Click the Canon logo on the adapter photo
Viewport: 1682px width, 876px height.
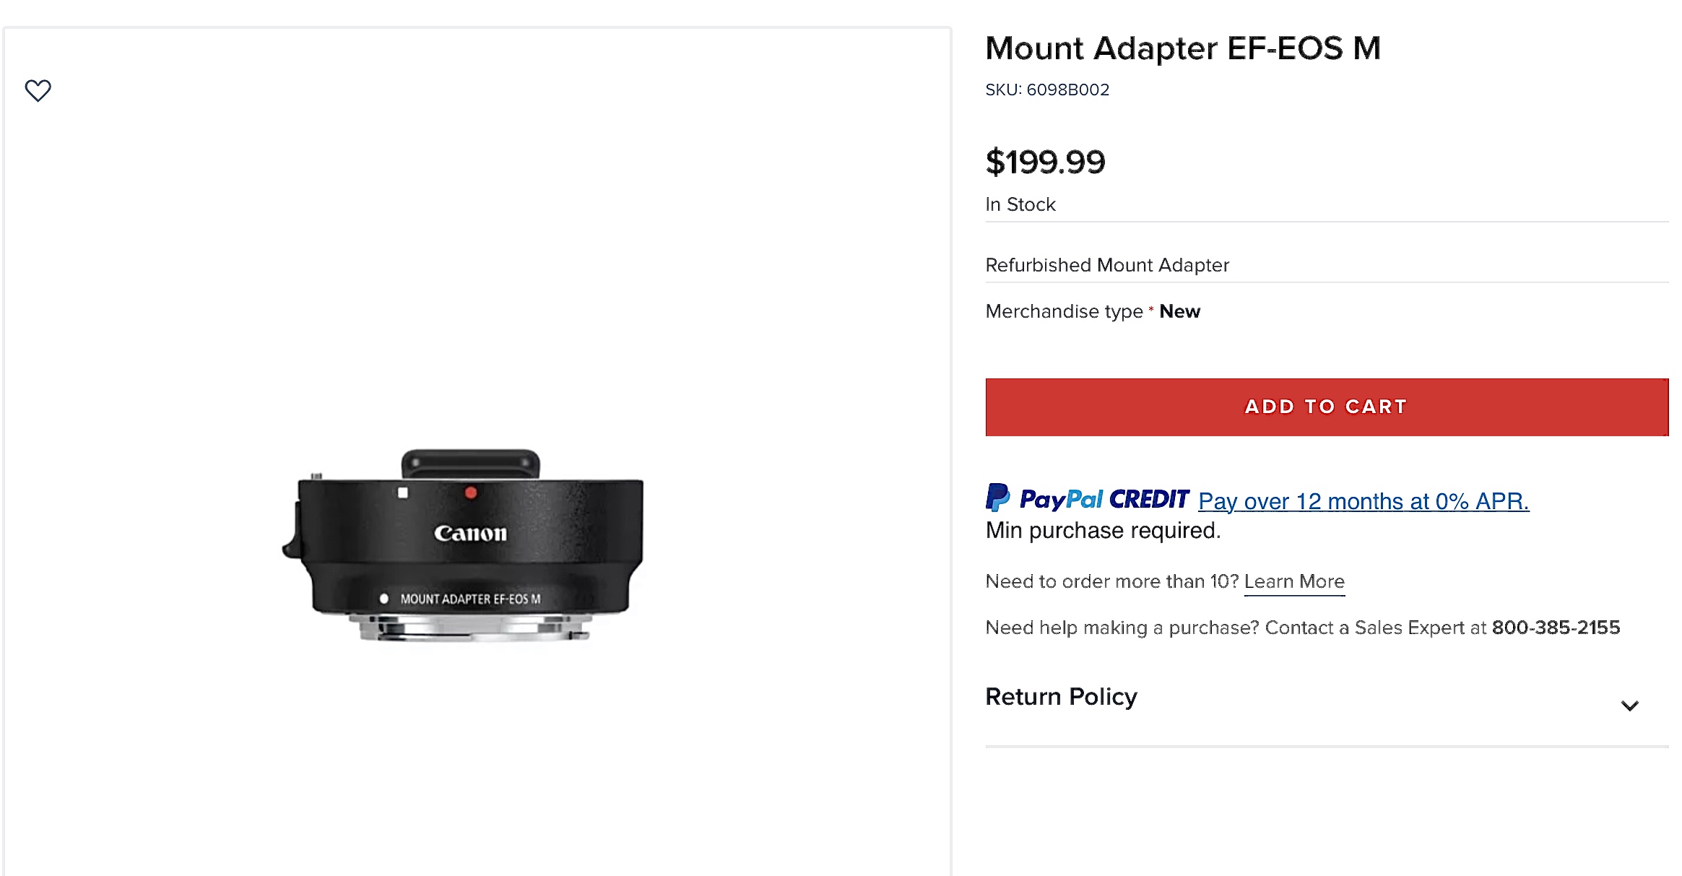click(x=470, y=534)
